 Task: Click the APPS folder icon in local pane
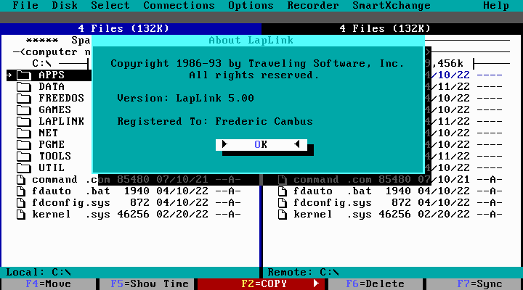click(24, 75)
